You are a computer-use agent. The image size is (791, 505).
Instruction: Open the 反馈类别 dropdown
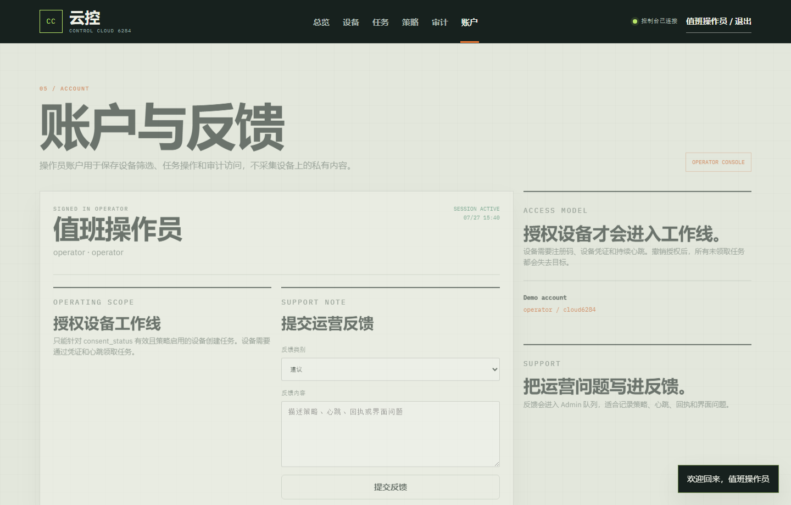(391, 369)
